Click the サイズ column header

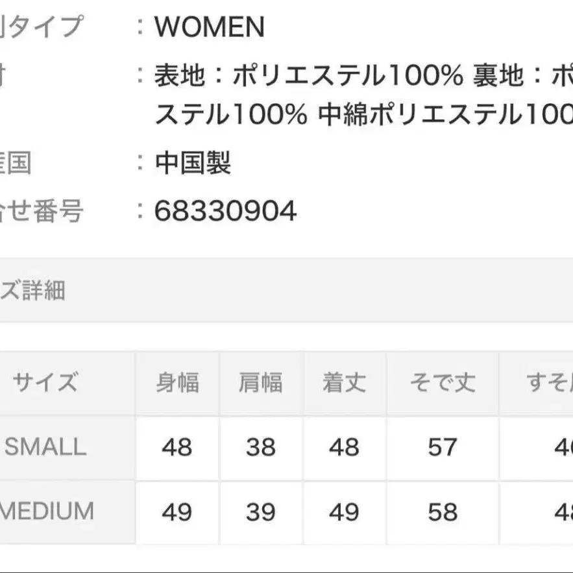click(x=45, y=382)
